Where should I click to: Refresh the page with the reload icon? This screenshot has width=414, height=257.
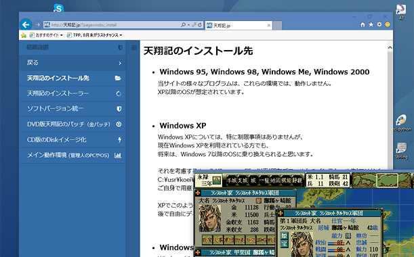(200, 25)
